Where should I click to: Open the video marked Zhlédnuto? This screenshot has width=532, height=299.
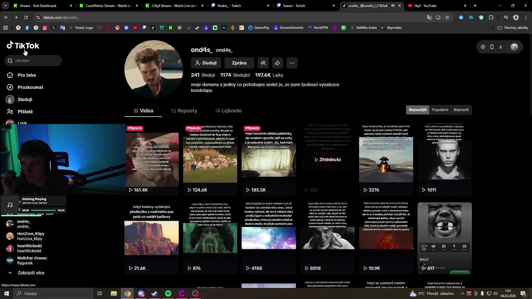coord(328,159)
